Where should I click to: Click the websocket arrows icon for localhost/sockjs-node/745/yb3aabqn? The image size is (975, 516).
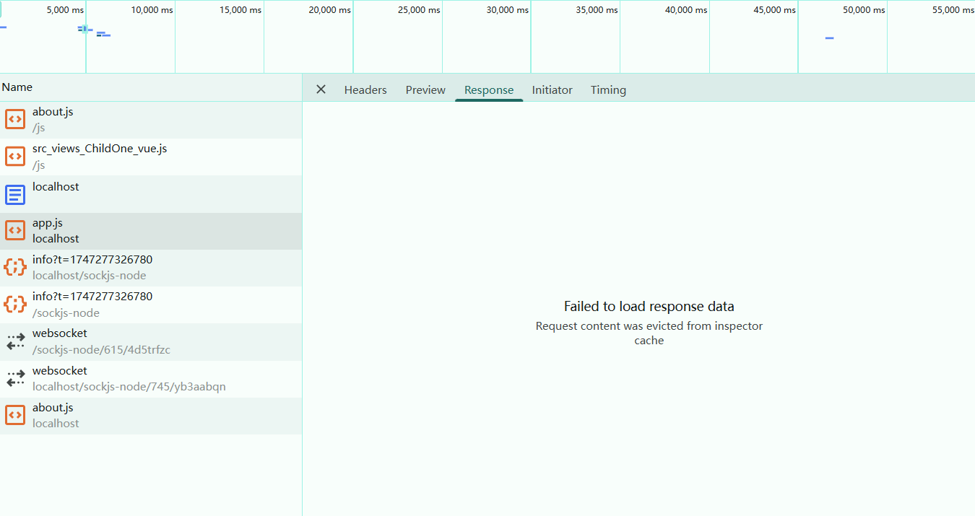15,379
